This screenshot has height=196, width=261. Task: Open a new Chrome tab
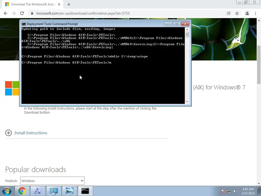pyautogui.click(x=69, y=4)
